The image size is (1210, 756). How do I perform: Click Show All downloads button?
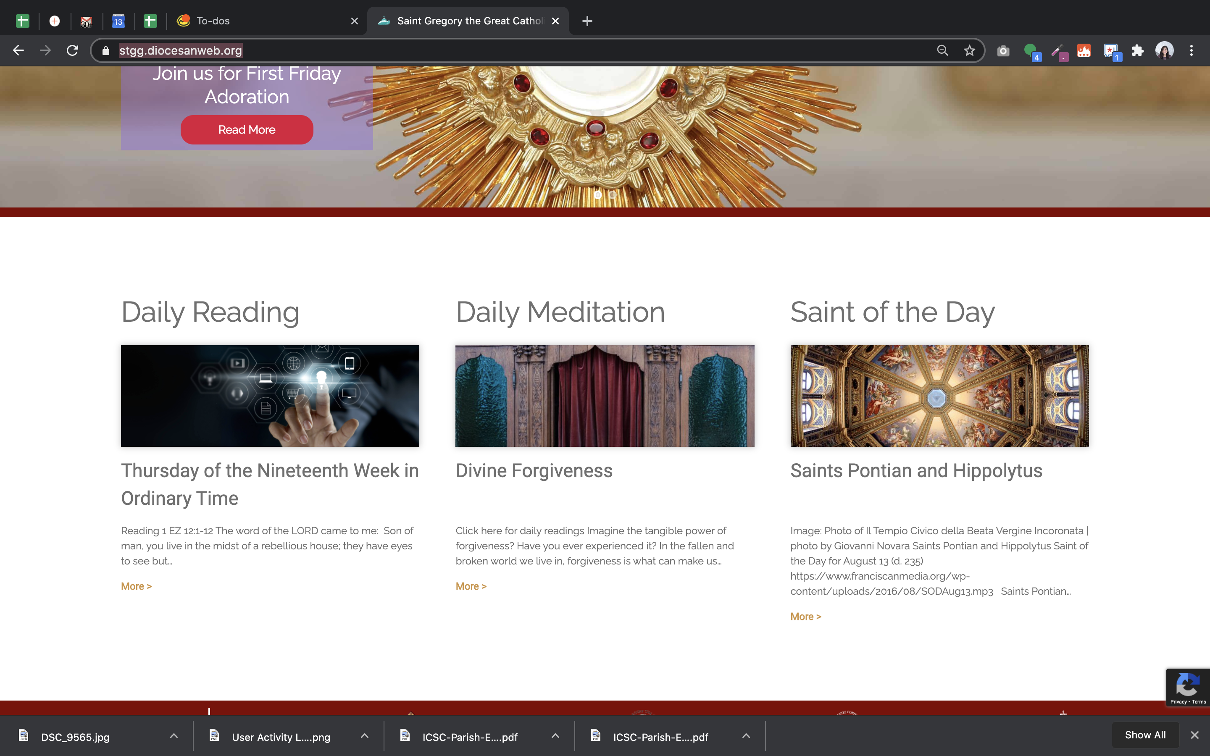(x=1144, y=735)
